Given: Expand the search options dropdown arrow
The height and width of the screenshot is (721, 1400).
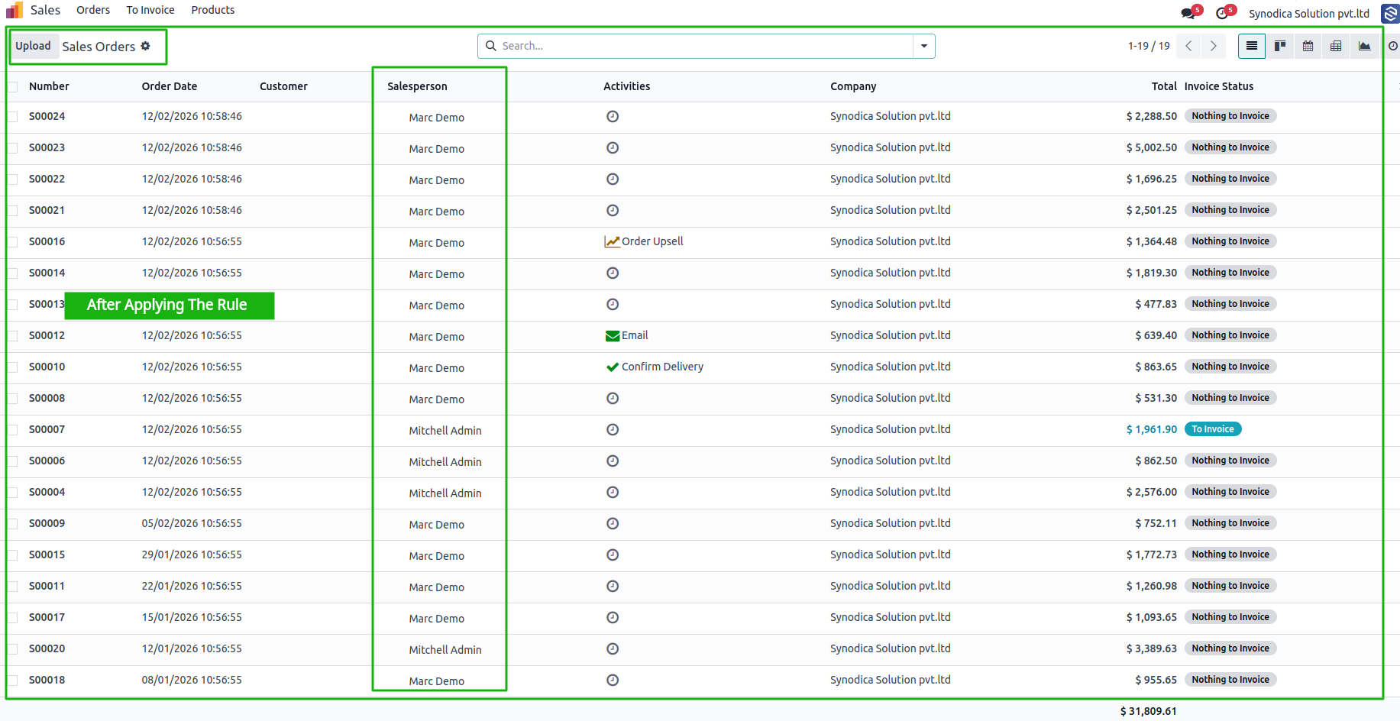Looking at the screenshot, I should [924, 46].
